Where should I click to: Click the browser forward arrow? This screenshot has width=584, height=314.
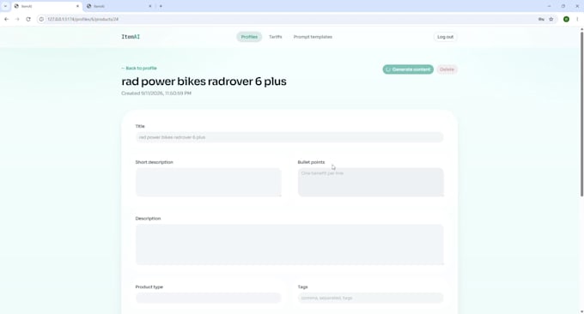17,19
